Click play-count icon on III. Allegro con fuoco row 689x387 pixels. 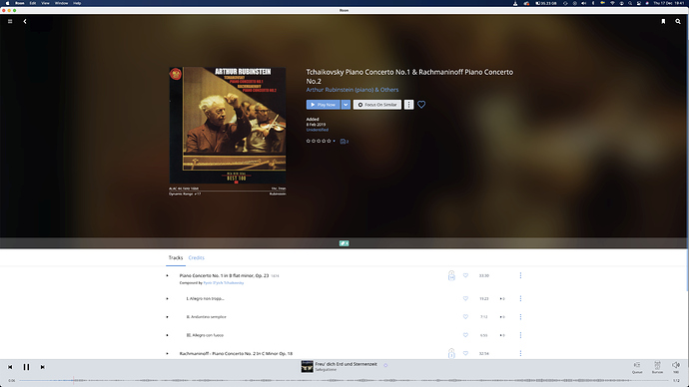pyautogui.click(x=502, y=335)
